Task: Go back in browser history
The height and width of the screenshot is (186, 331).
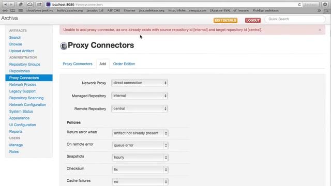Action: 6,5
